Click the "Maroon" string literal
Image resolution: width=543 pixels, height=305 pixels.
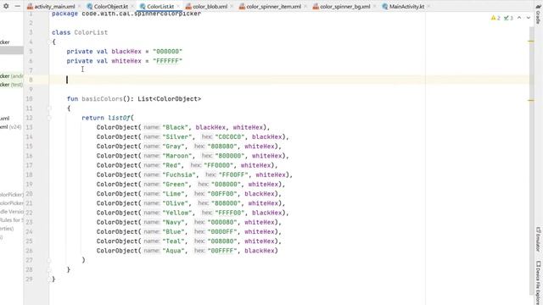coord(177,156)
